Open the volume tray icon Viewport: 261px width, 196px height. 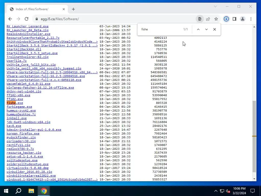pyautogui.click(x=228, y=191)
